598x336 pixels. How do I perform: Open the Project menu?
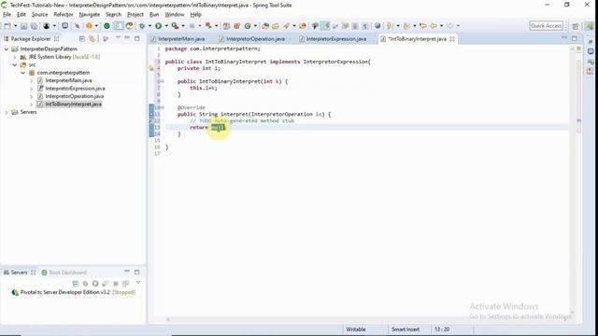click(135, 15)
